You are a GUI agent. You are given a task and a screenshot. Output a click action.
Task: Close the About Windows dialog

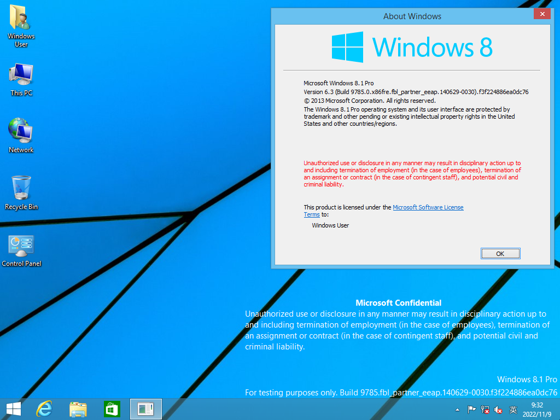tap(542, 14)
